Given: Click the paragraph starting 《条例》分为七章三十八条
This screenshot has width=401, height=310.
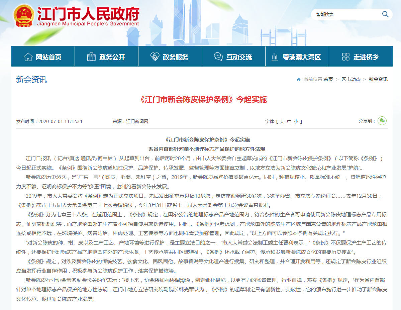Looking at the screenshot, I should (202, 224).
